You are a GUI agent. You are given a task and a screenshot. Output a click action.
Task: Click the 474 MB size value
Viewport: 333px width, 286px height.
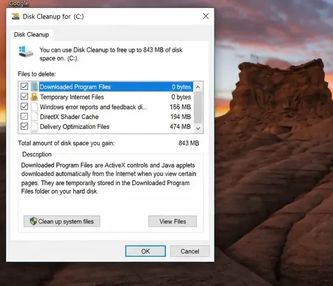(x=180, y=127)
